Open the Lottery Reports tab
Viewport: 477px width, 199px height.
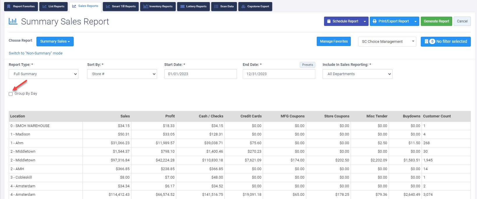tap(193, 6)
